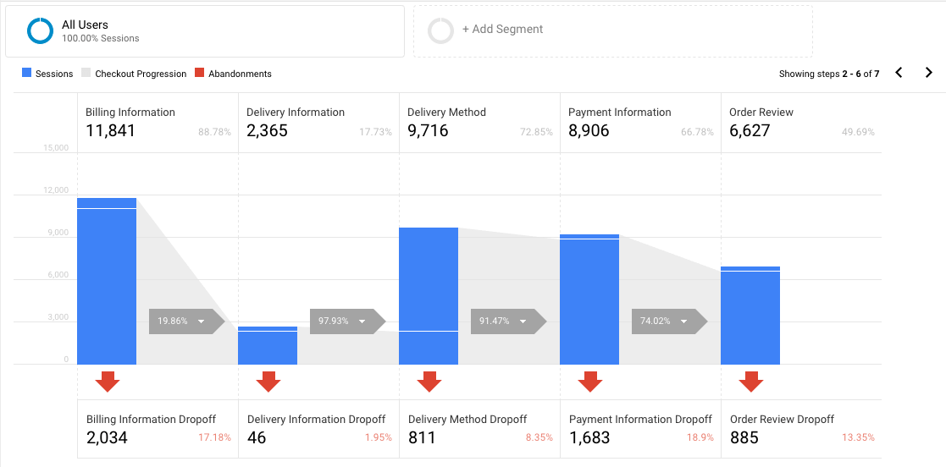The height and width of the screenshot is (467, 946).
Task: Click red dropoff arrow under Delivery Information
Action: point(268,382)
